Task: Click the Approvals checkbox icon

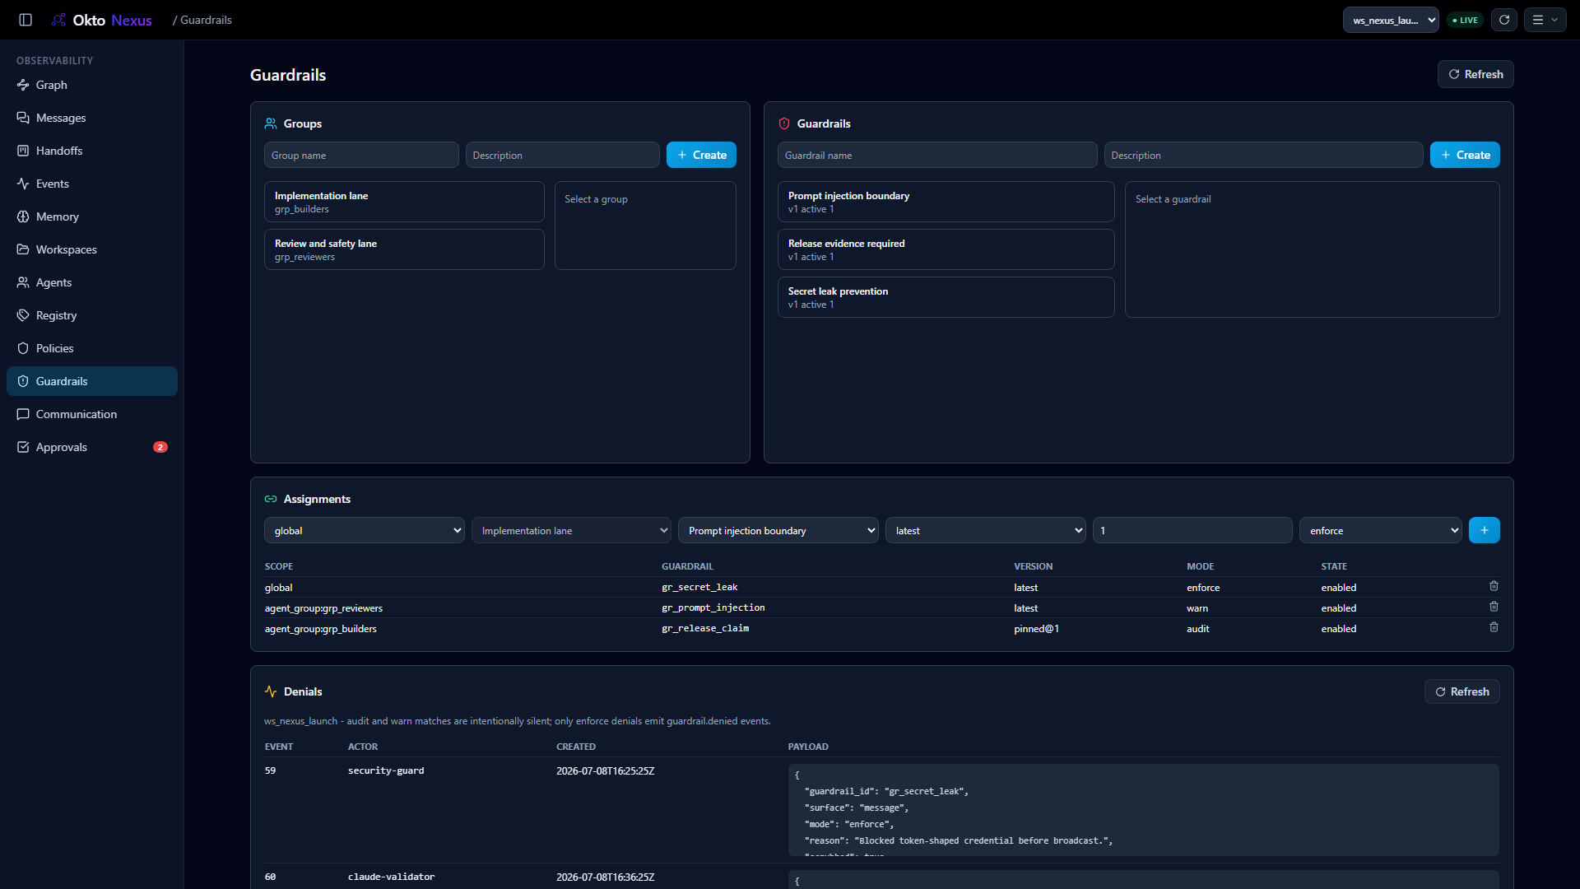Action: [23, 447]
